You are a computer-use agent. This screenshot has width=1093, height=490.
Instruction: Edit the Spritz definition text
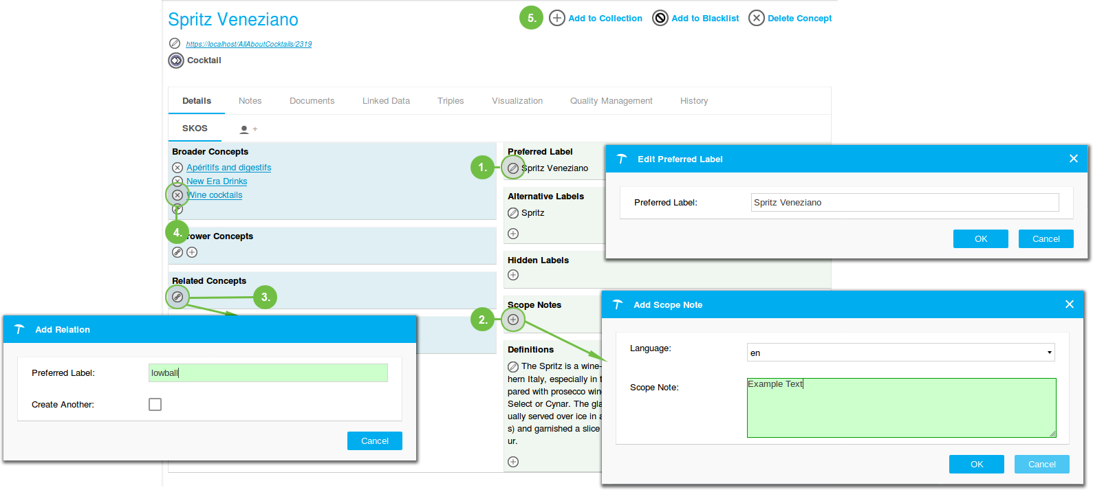click(x=513, y=367)
